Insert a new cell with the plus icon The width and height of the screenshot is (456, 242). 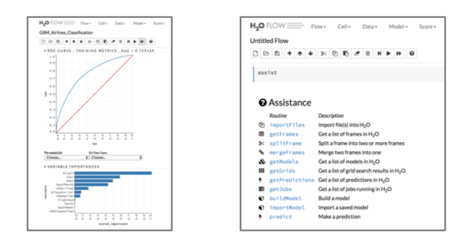[290, 51]
